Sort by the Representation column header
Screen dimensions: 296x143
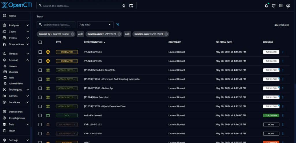[93, 42]
